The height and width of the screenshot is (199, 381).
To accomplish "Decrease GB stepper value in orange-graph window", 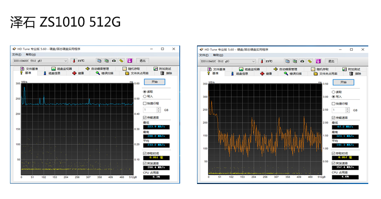I will click(x=348, y=111).
